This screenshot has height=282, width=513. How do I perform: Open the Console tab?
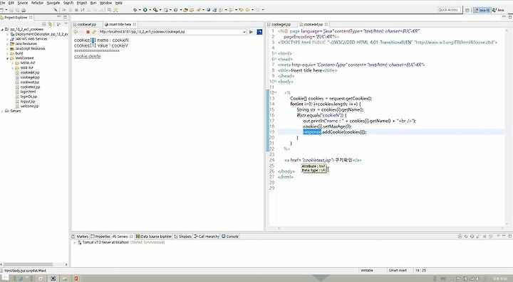[230, 237]
